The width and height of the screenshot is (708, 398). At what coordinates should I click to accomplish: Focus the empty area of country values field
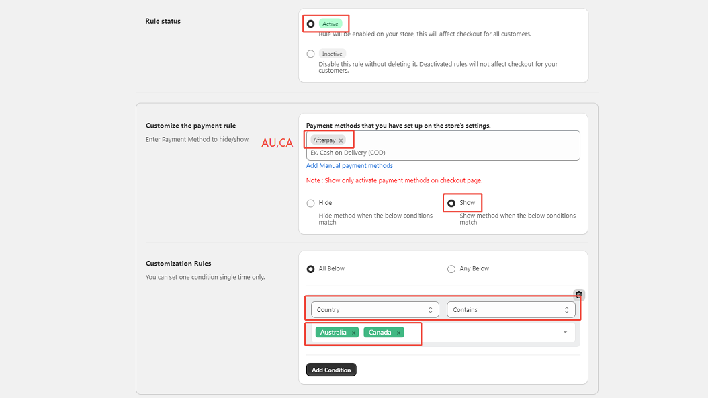click(484, 333)
